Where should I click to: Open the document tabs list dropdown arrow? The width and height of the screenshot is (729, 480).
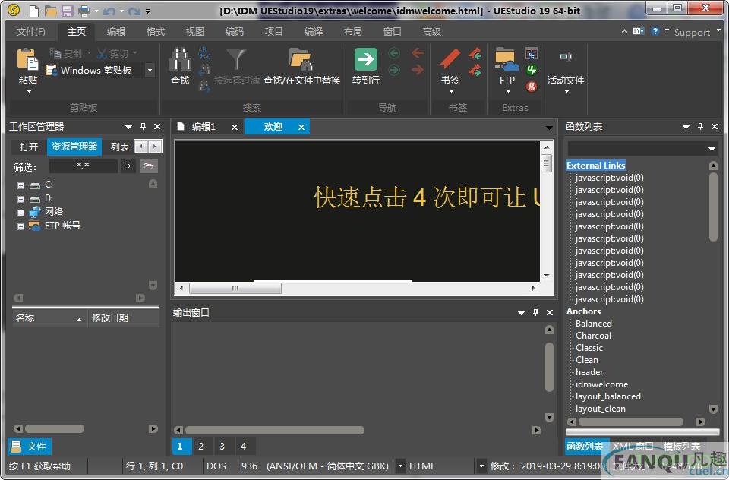click(549, 128)
